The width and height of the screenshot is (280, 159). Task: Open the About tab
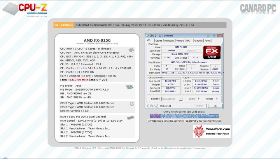[x=208, y=41]
